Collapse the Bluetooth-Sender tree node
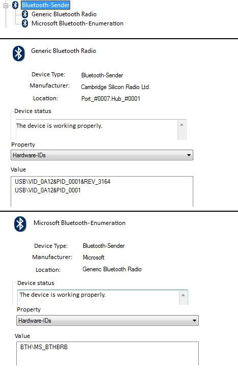Image resolution: width=238 pixels, height=369 pixels. 6,6
